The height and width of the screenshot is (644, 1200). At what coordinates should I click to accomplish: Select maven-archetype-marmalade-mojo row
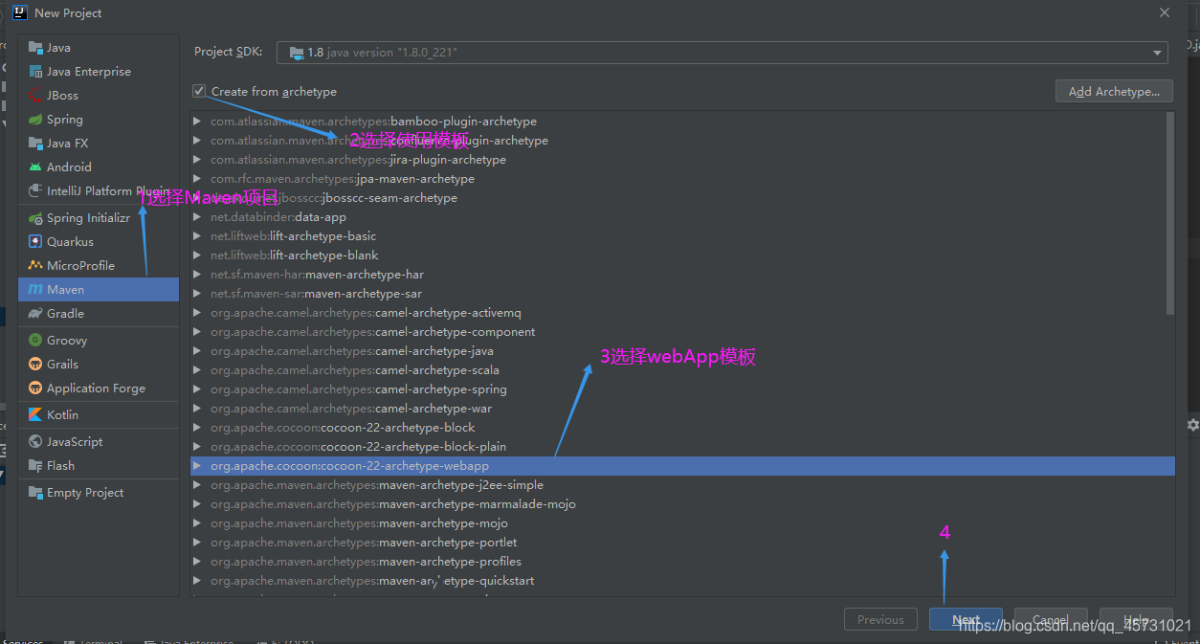tap(682, 504)
